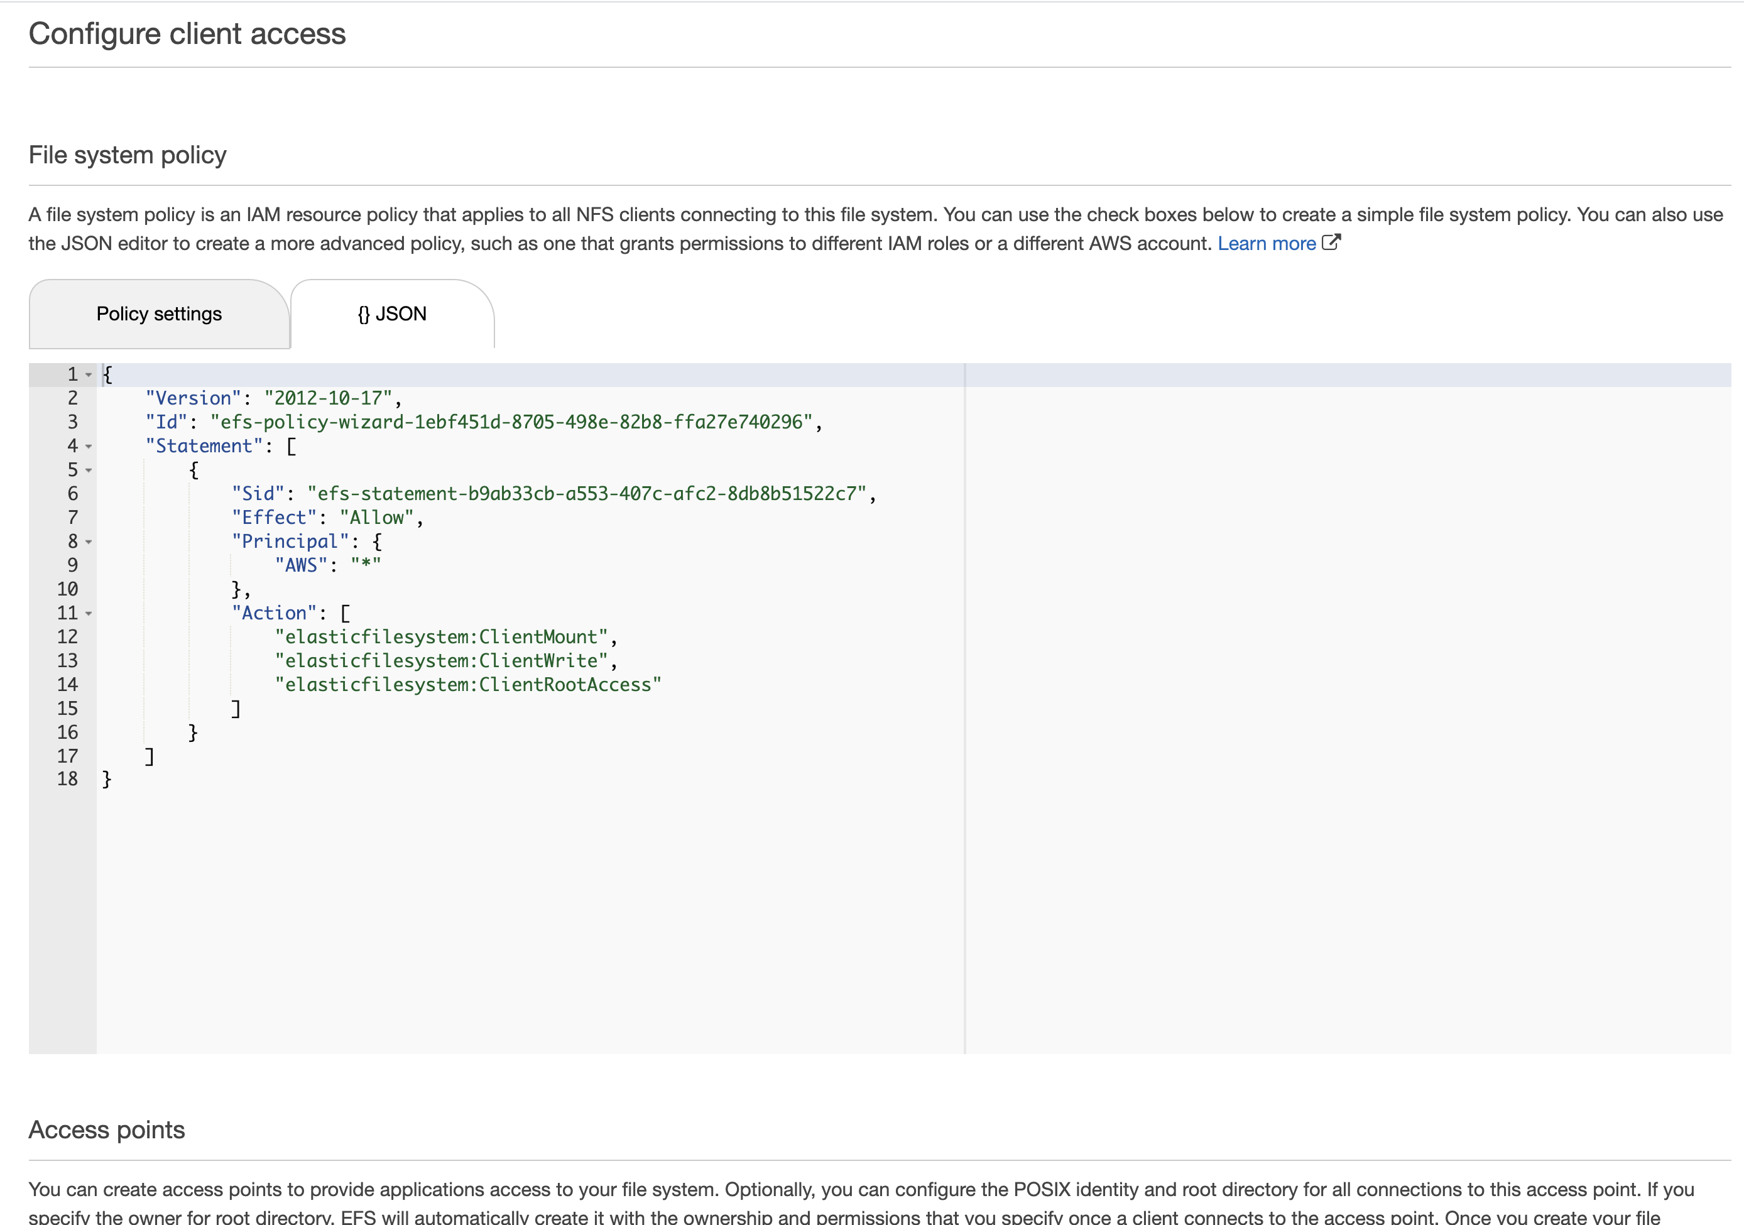Click the elasticfilesystem:ClientMount action line

(x=441, y=637)
